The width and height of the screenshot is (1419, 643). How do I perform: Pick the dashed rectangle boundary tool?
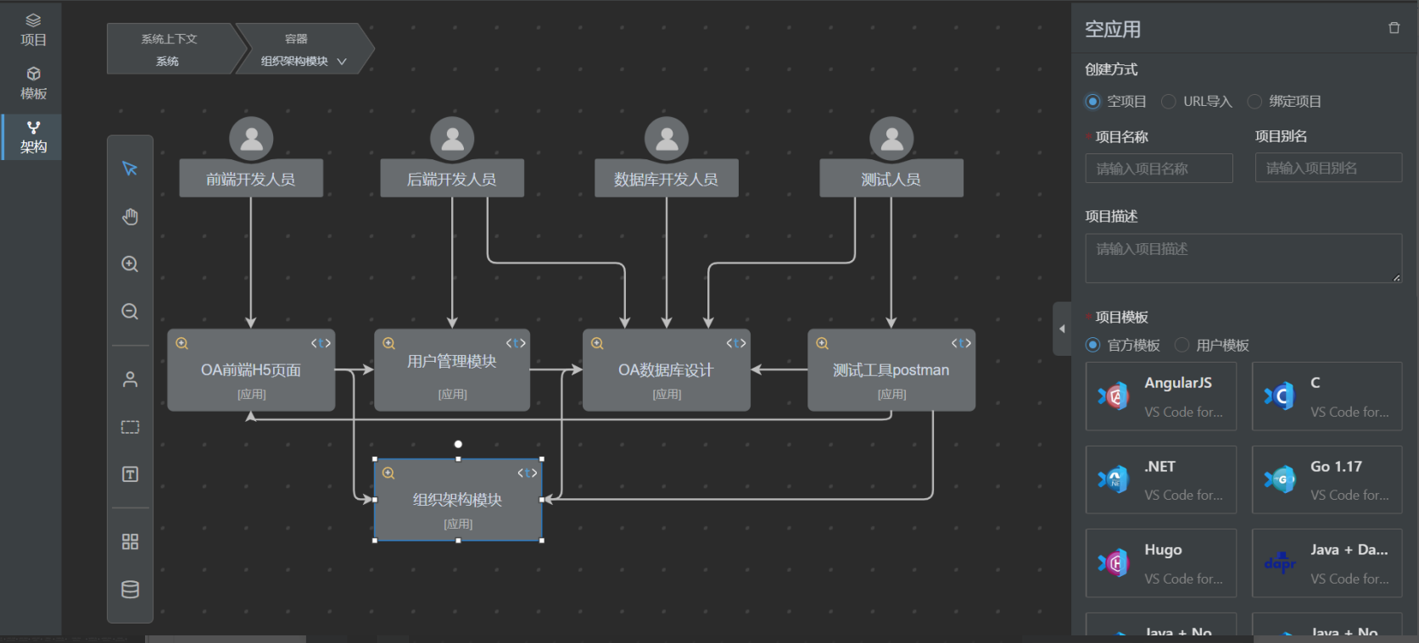[130, 427]
